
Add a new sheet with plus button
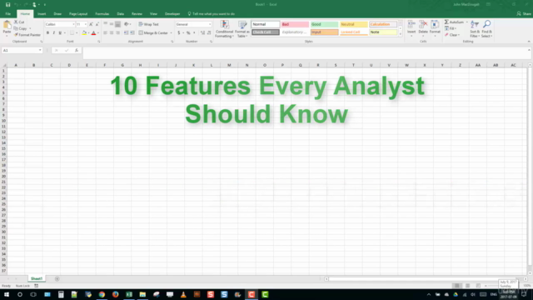(57, 279)
